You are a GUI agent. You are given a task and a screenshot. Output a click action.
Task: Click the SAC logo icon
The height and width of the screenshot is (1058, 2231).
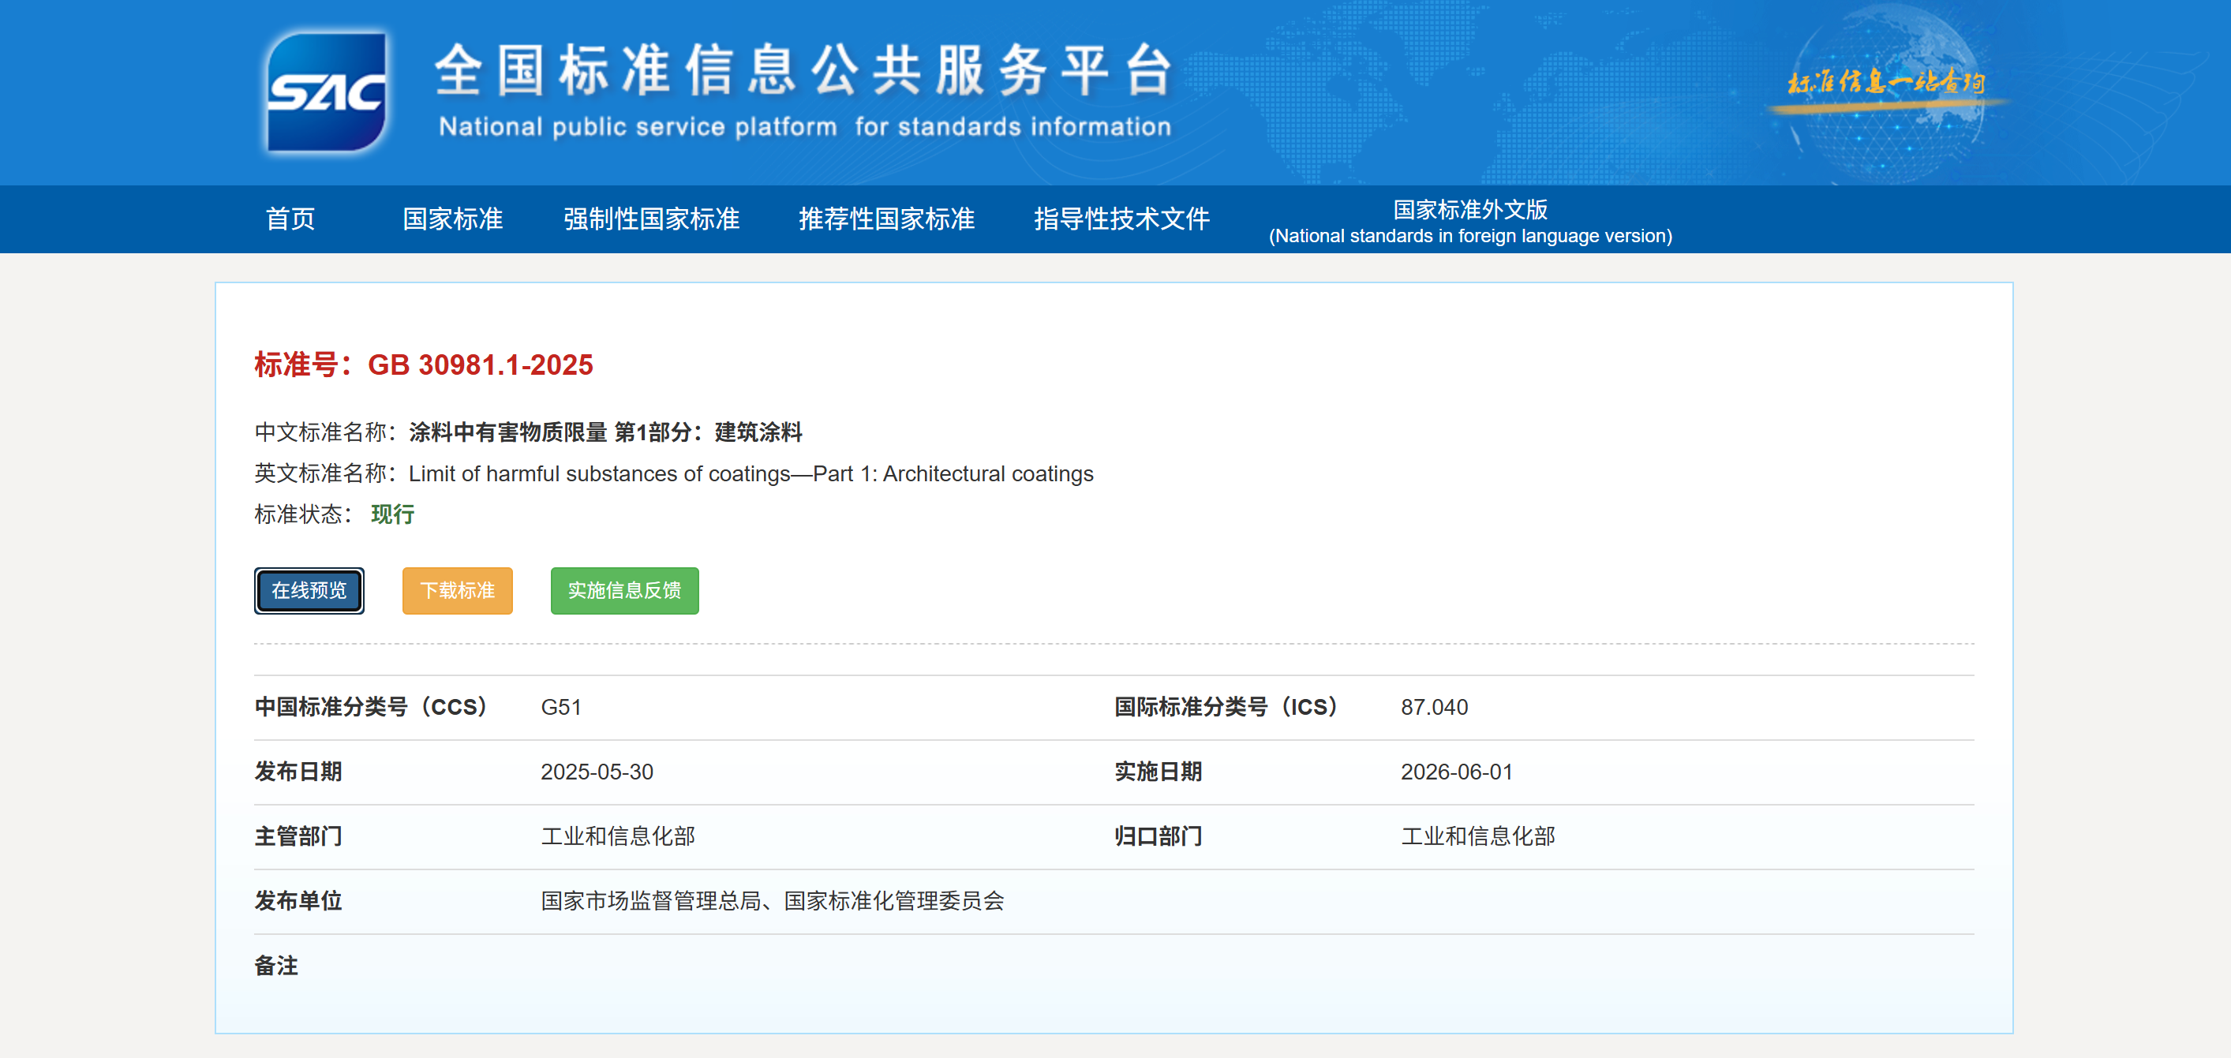(x=327, y=92)
